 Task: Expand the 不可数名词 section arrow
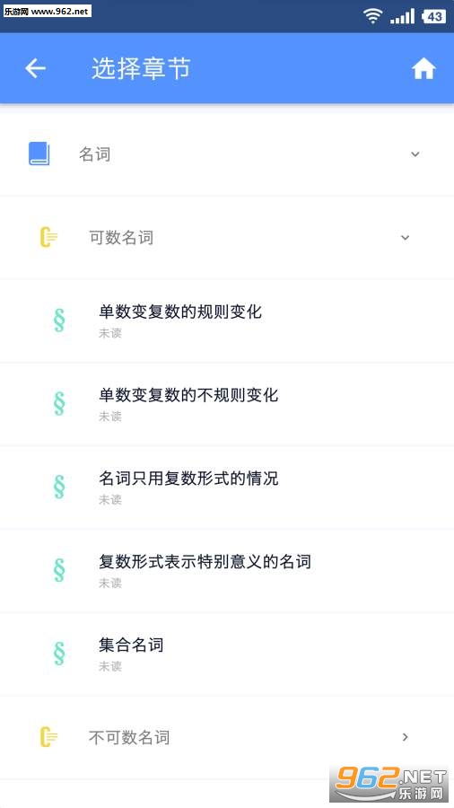pos(405,737)
